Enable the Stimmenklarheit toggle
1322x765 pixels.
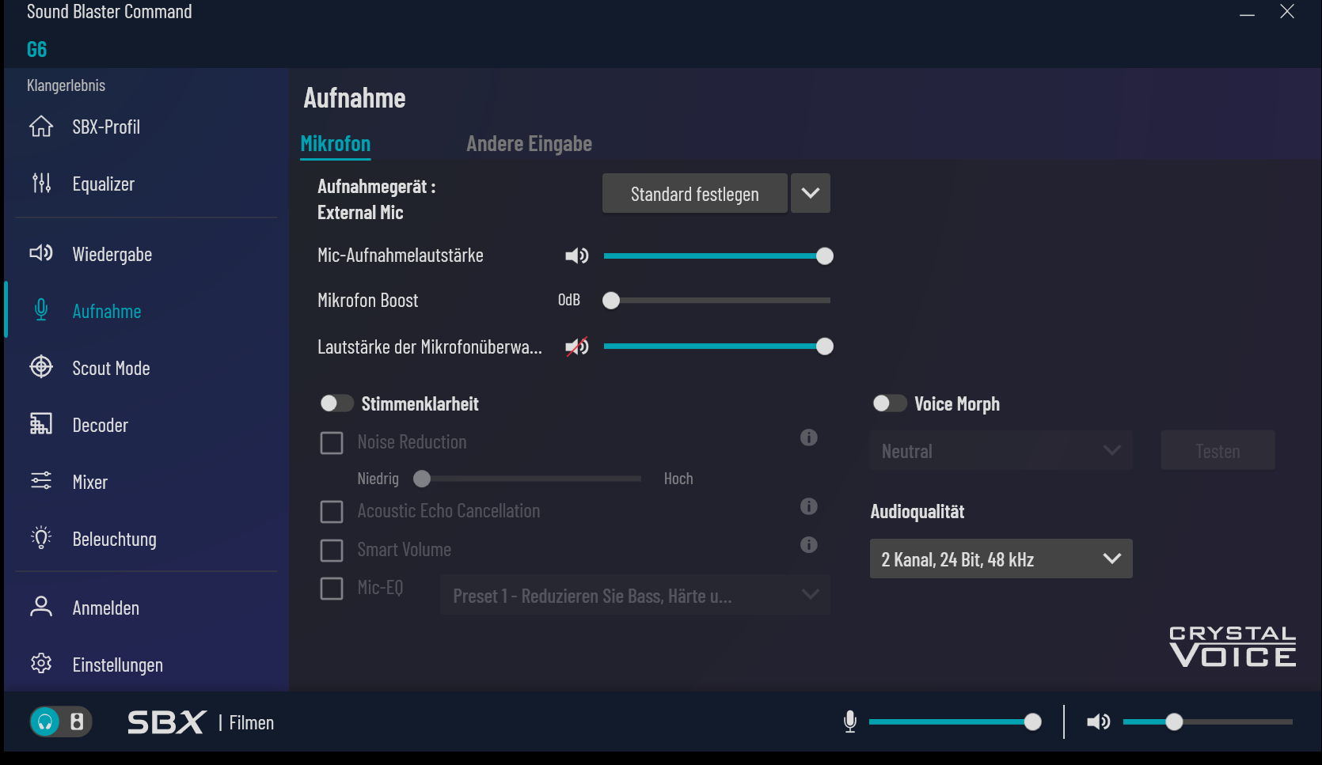(336, 403)
